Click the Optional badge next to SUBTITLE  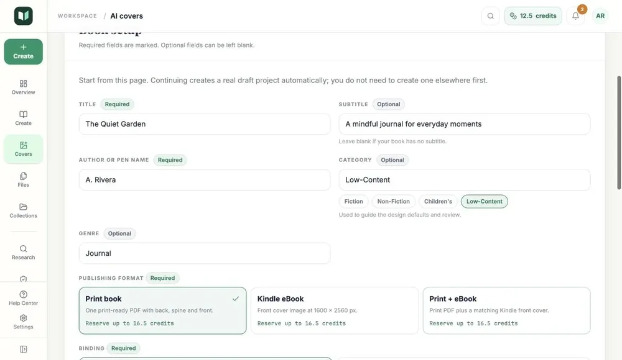[x=388, y=104]
